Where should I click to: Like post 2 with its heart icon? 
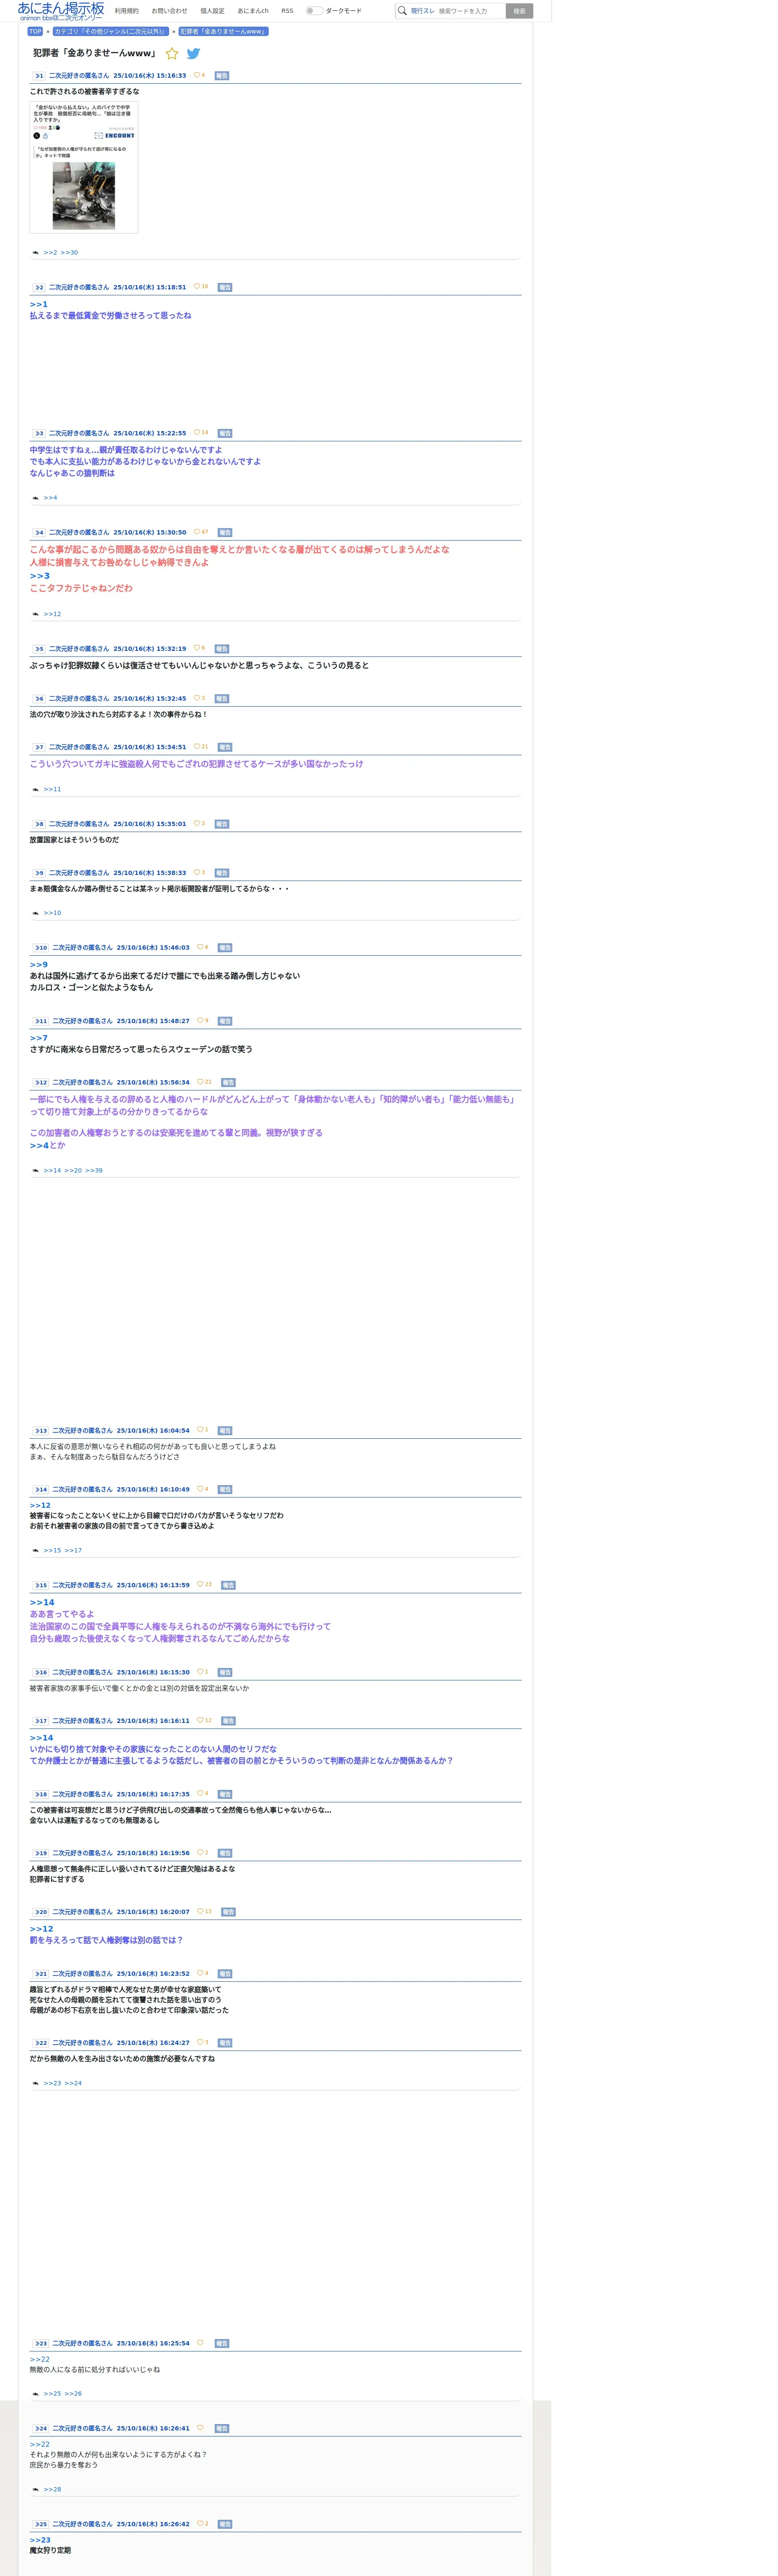(197, 287)
